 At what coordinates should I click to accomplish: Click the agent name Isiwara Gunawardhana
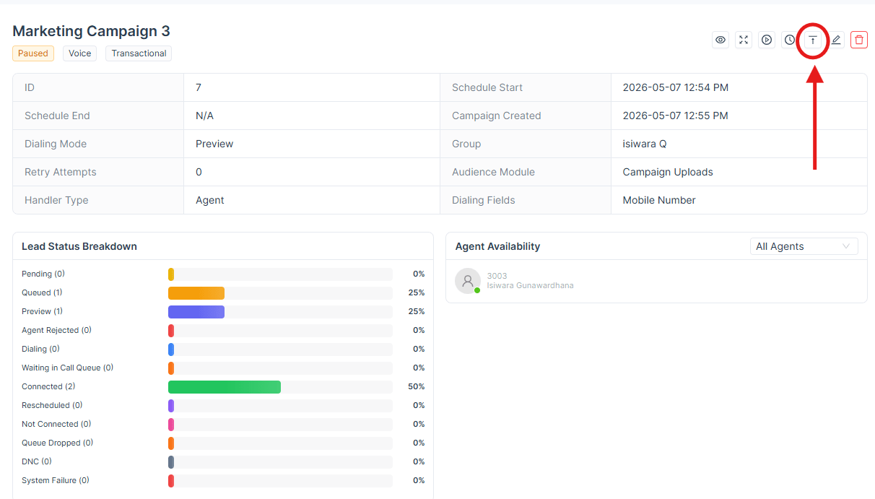531,285
